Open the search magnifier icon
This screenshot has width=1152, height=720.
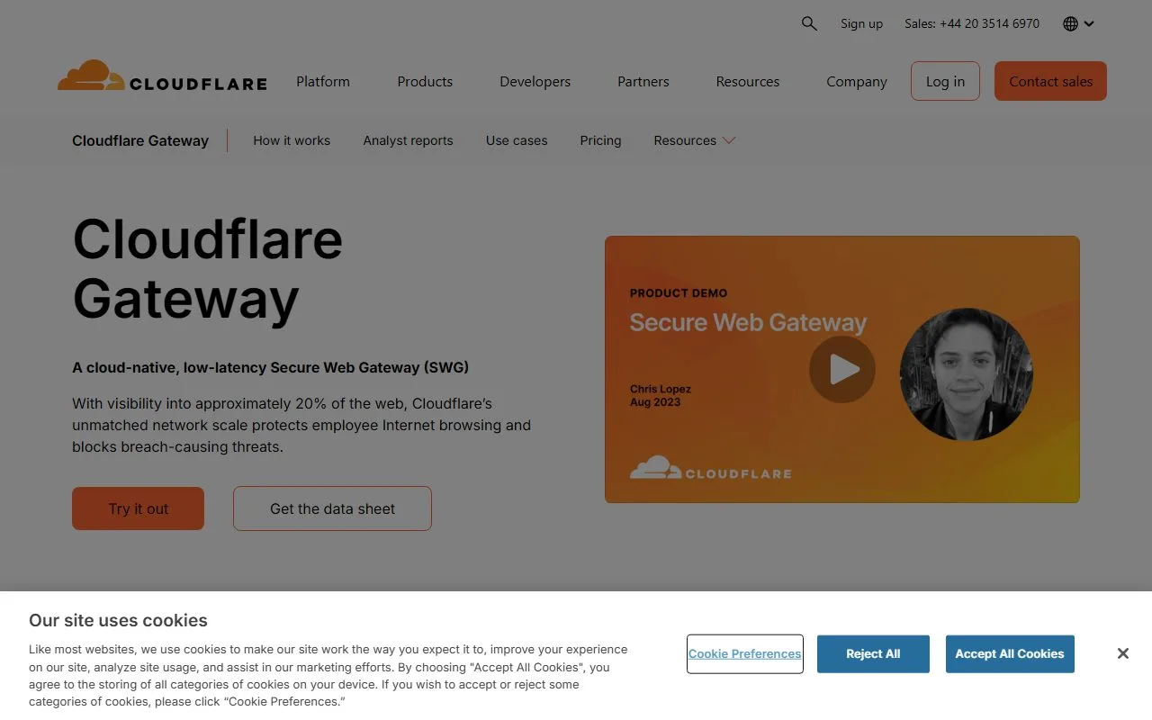pos(809,23)
